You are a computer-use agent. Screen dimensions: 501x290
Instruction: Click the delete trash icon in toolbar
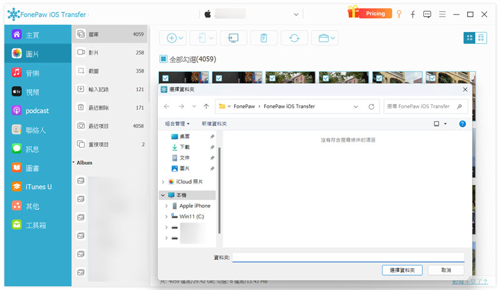pyautogui.click(x=264, y=38)
